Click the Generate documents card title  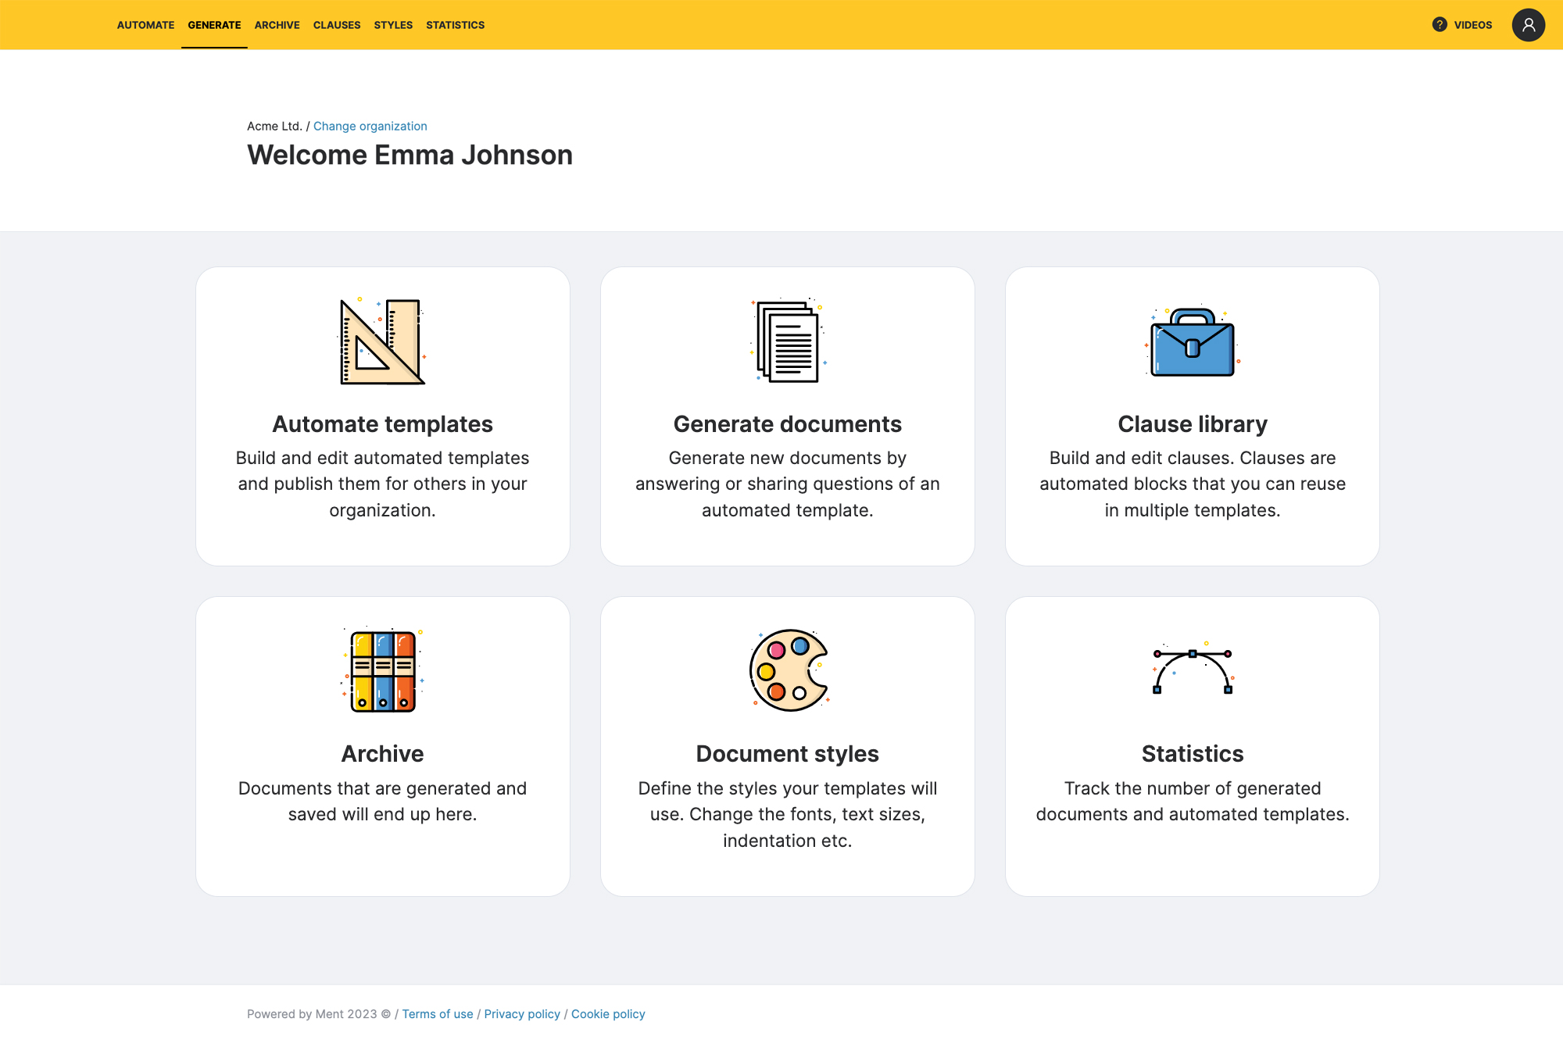(x=787, y=424)
